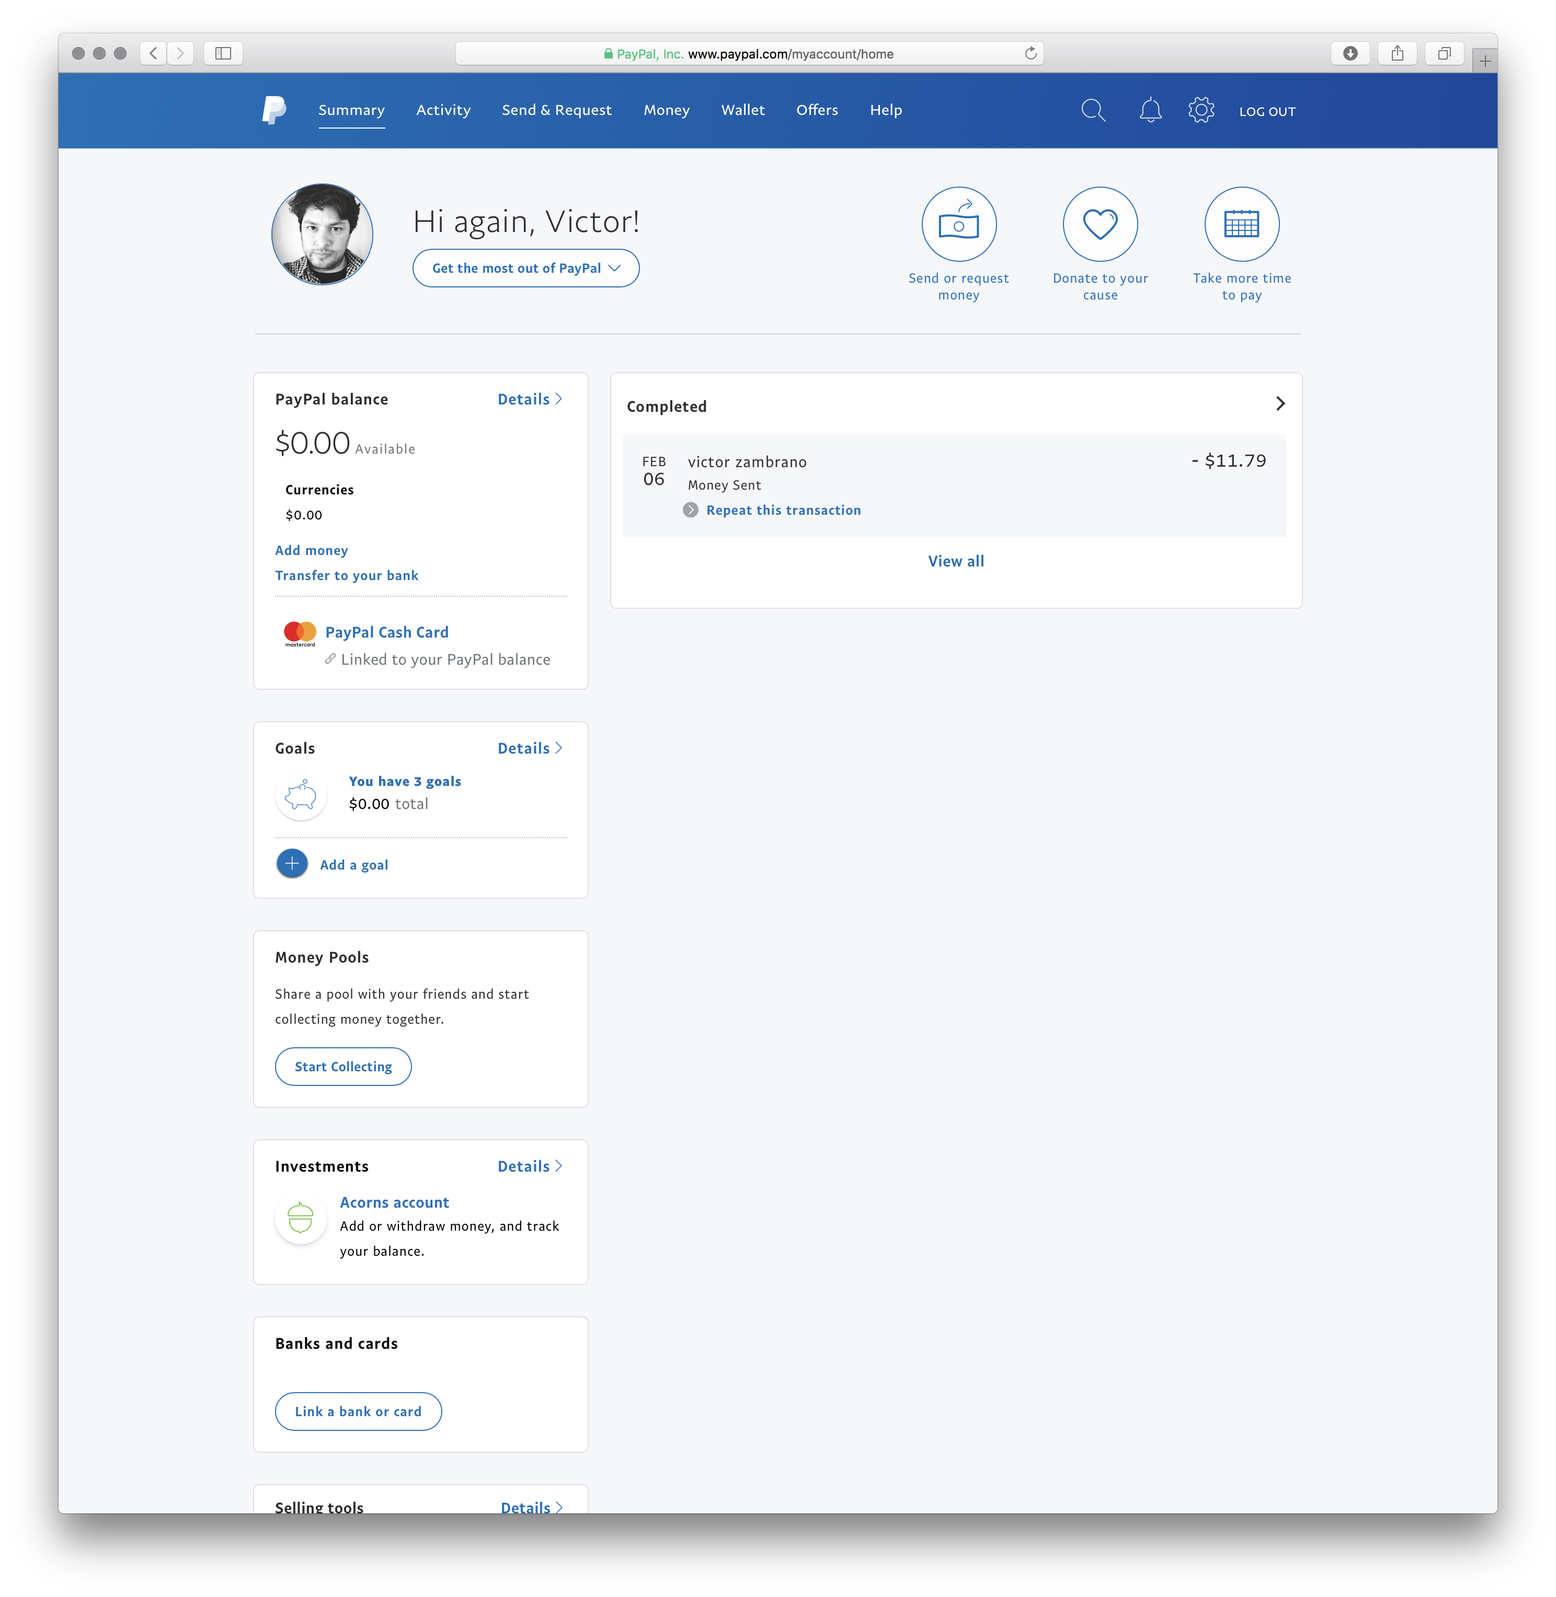Click LOG OUT
This screenshot has width=1556, height=1597.
click(x=1267, y=112)
